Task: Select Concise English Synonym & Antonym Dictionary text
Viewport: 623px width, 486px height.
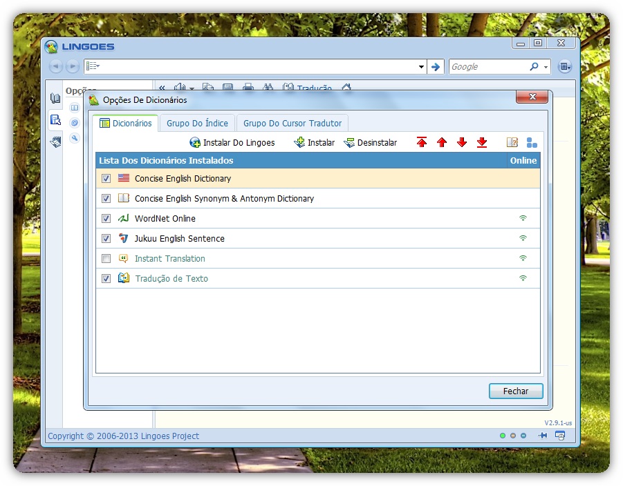Action: click(224, 198)
